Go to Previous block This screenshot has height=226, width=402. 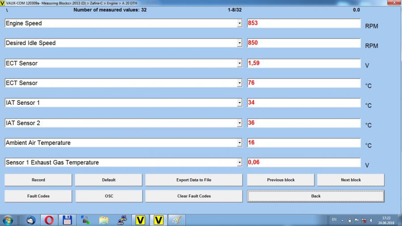click(x=281, y=180)
